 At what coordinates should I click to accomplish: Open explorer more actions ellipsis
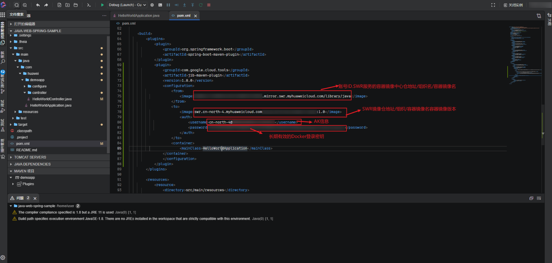pos(104,16)
